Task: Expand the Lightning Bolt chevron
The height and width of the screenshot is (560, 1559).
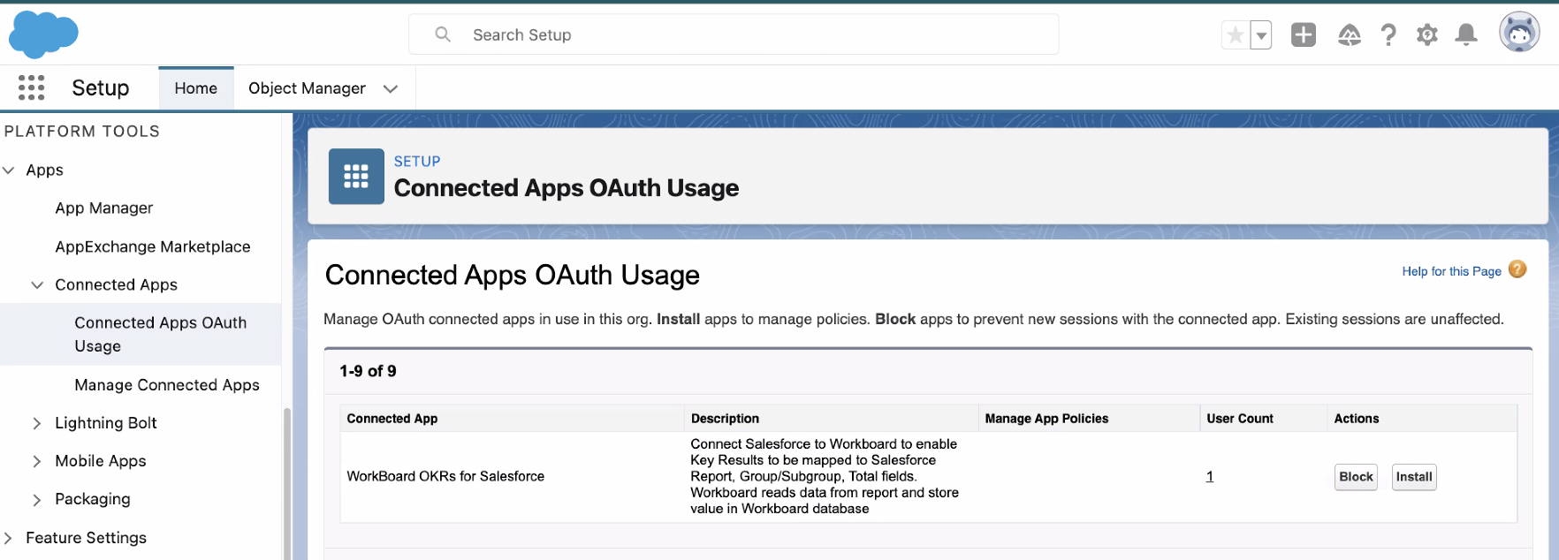Action: [x=37, y=423]
